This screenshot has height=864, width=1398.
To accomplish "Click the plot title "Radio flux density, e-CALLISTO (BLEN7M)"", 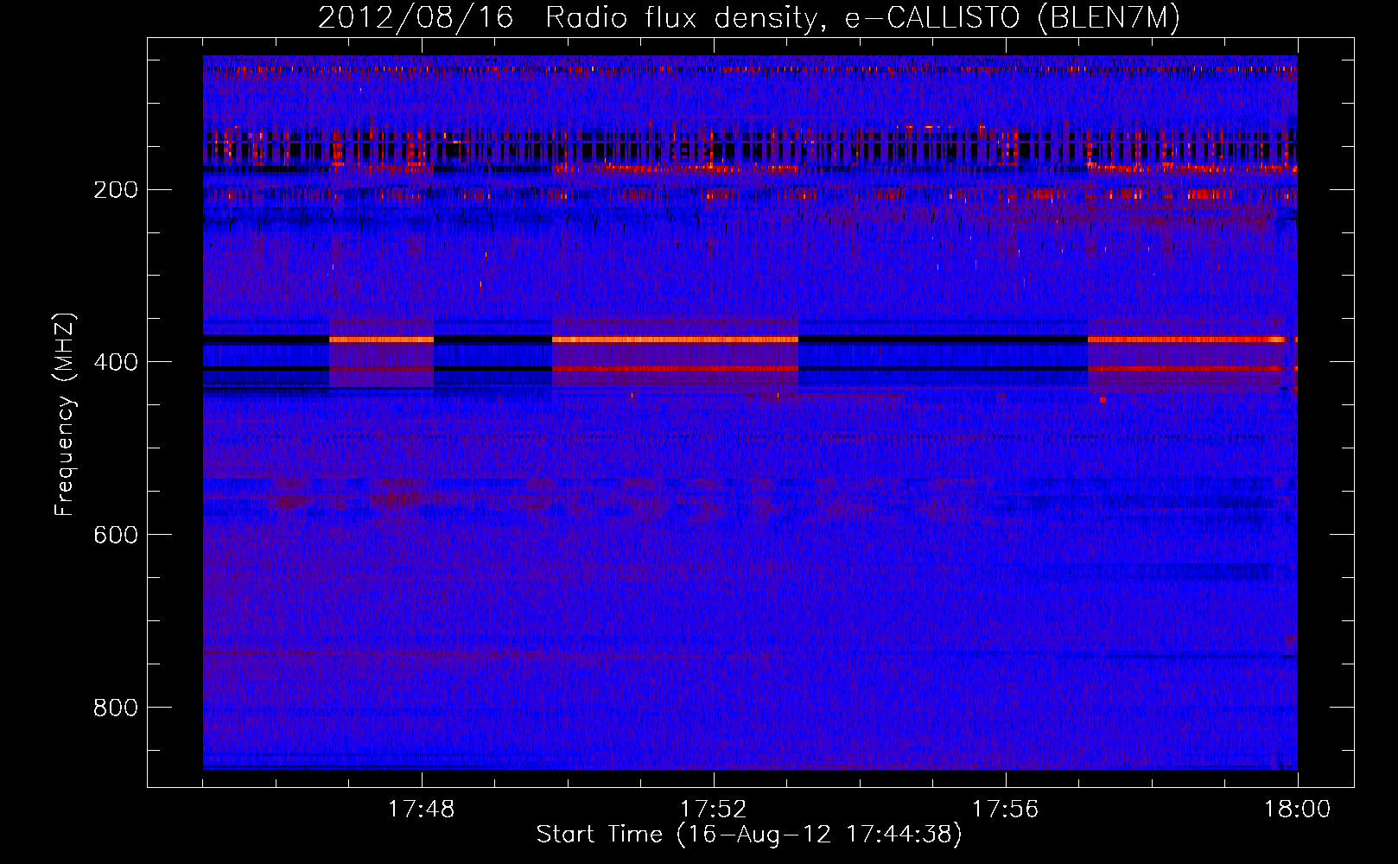I will (x=862, y=18).
